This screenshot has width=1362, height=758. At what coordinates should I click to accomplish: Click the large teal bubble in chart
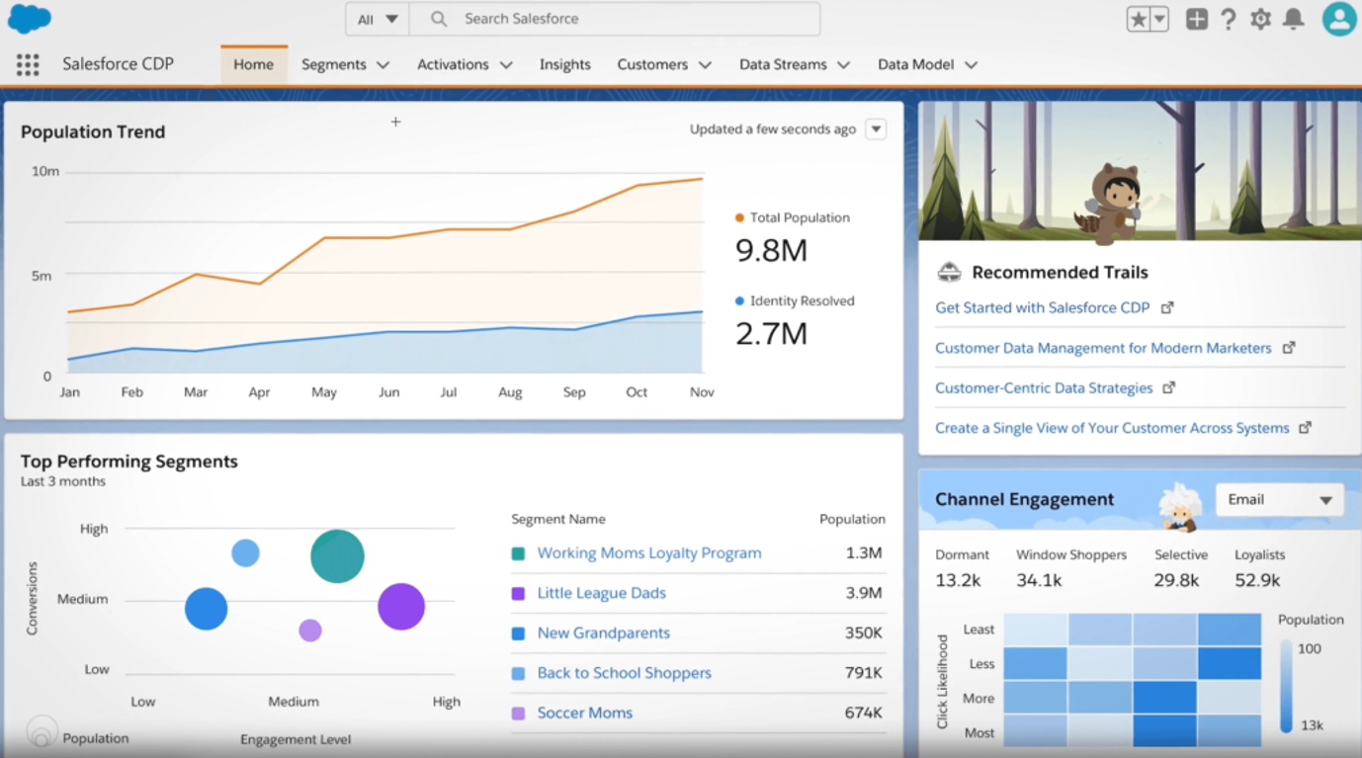337,556
